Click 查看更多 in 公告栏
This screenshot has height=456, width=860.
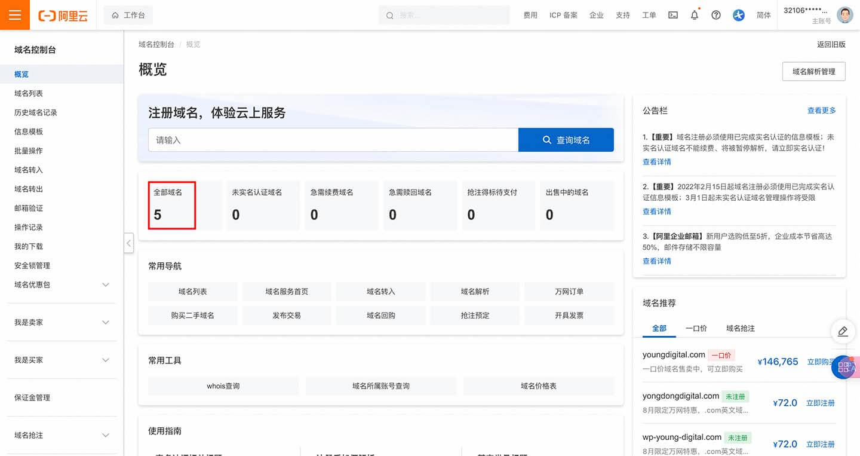coord(822,111)
